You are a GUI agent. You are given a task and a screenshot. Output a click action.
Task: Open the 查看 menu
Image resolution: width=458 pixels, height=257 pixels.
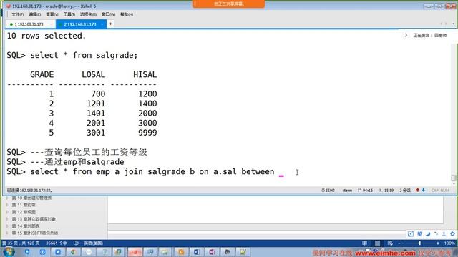(x=52, y=14)
